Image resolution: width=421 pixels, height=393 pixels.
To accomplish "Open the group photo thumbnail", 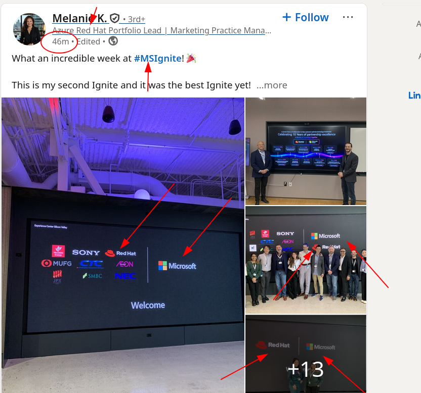I will point(306,260).
